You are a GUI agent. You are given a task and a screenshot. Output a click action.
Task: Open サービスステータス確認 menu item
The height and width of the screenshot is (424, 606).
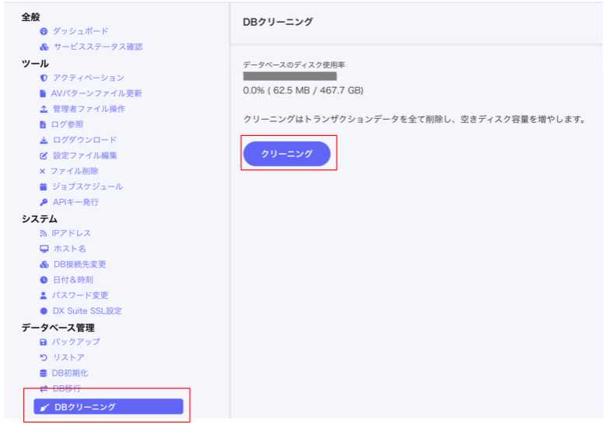click(x=97, y=47)
